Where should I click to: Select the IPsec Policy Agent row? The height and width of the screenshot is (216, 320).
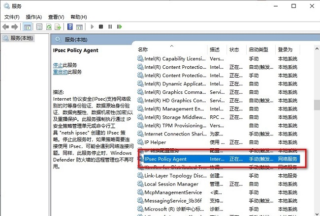218,159
